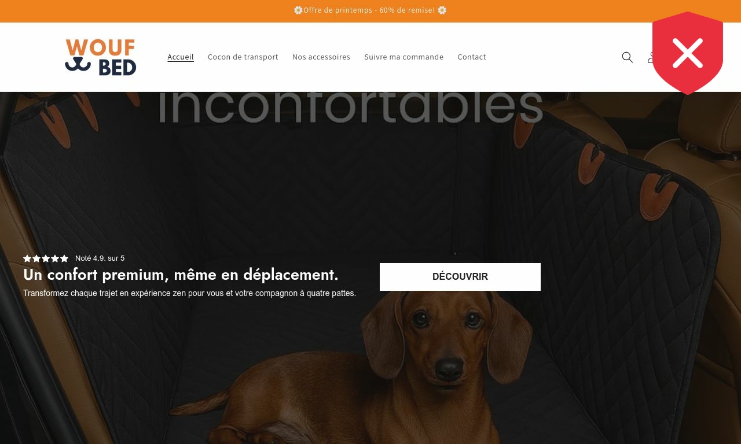Click the flower emoji after 'remise!'

[x=442, y=10]
